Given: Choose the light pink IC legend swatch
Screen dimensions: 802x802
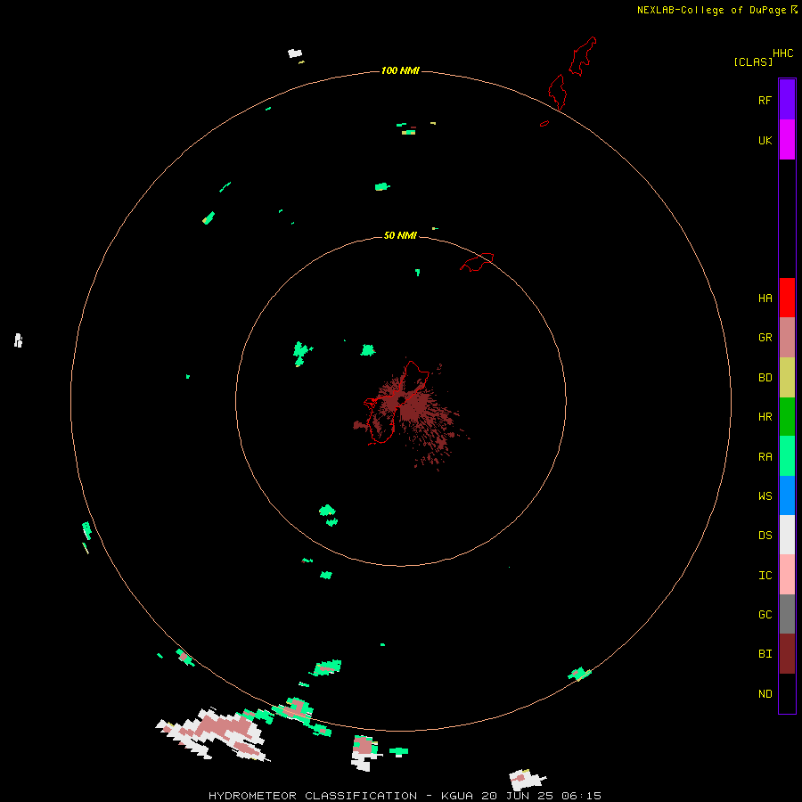Looking at the screenshot, I should [787, 575].
